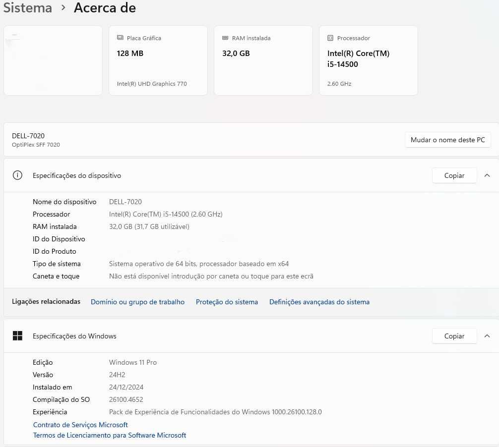
Task: Select the 32,0 GB (31,7 GB utilizável) value
Action: point(149,226)
